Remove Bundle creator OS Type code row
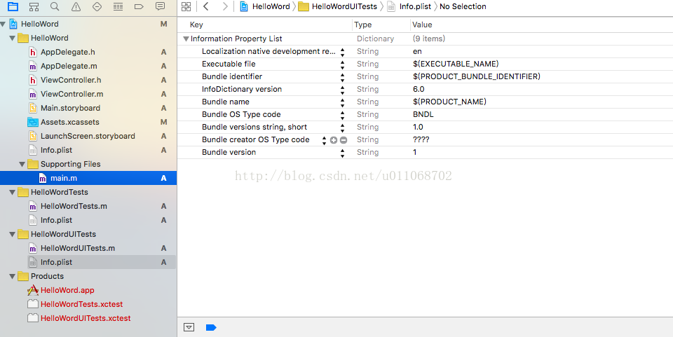 click(x=344, y=139)
